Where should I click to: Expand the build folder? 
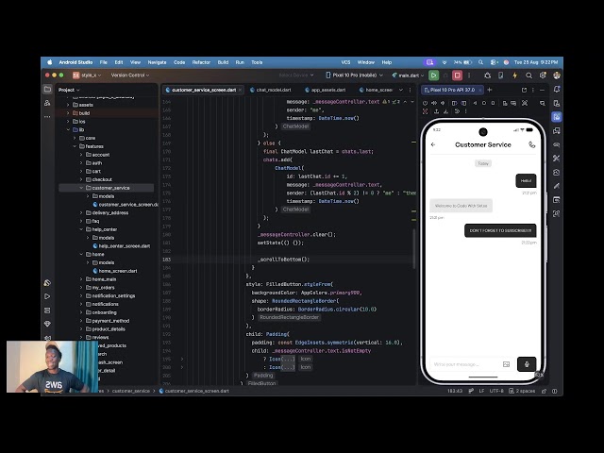[x=68, y=113]
